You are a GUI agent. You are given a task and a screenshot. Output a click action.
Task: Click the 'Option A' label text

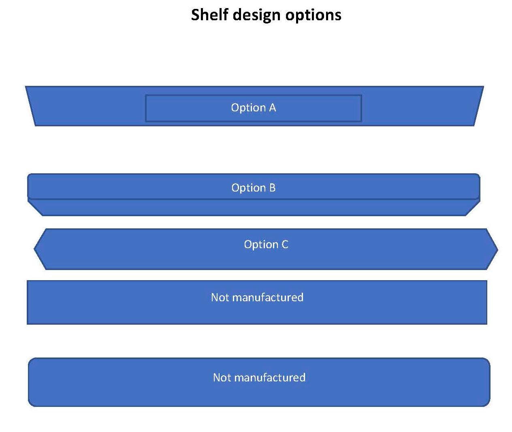[253, 108]
